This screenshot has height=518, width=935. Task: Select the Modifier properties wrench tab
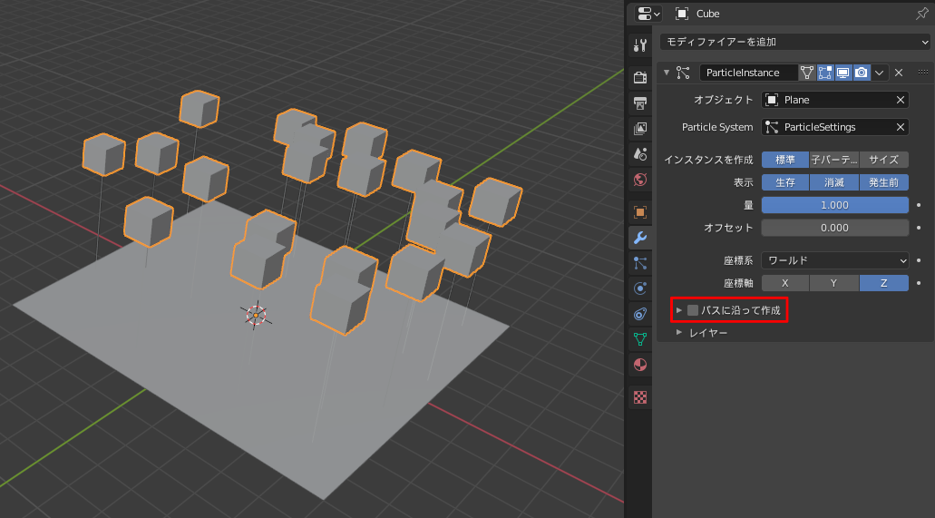tap(640, 238)
